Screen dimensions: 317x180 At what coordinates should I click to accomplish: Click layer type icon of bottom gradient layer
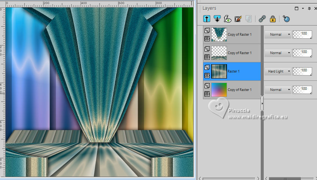click(207, 86)
